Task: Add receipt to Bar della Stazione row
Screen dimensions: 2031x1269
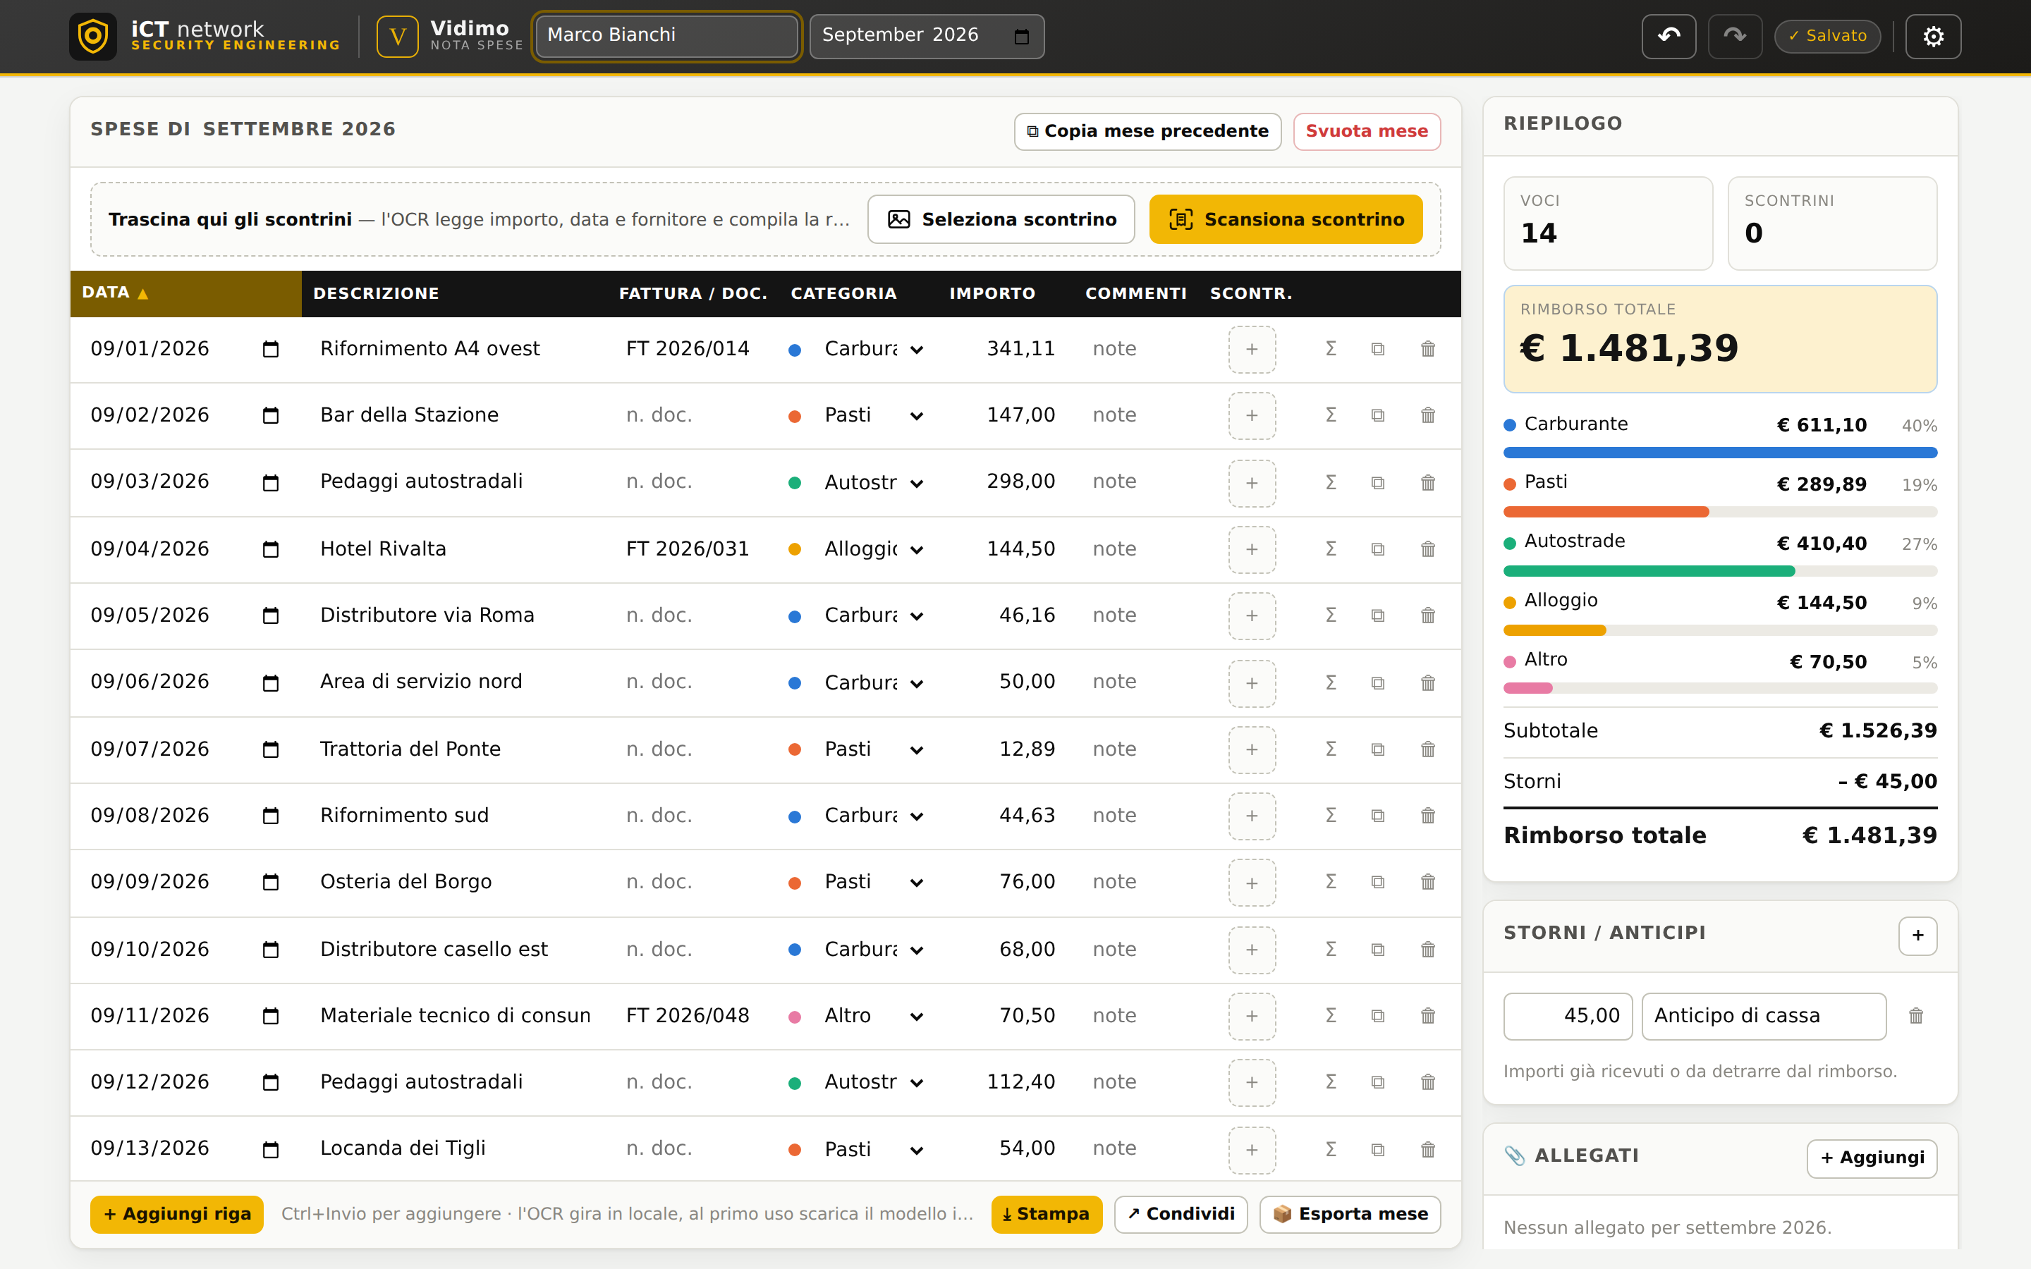Action: coord(1252,415)
